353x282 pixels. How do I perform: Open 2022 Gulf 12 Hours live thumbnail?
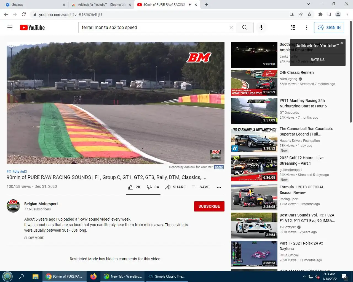pos(254,168)
